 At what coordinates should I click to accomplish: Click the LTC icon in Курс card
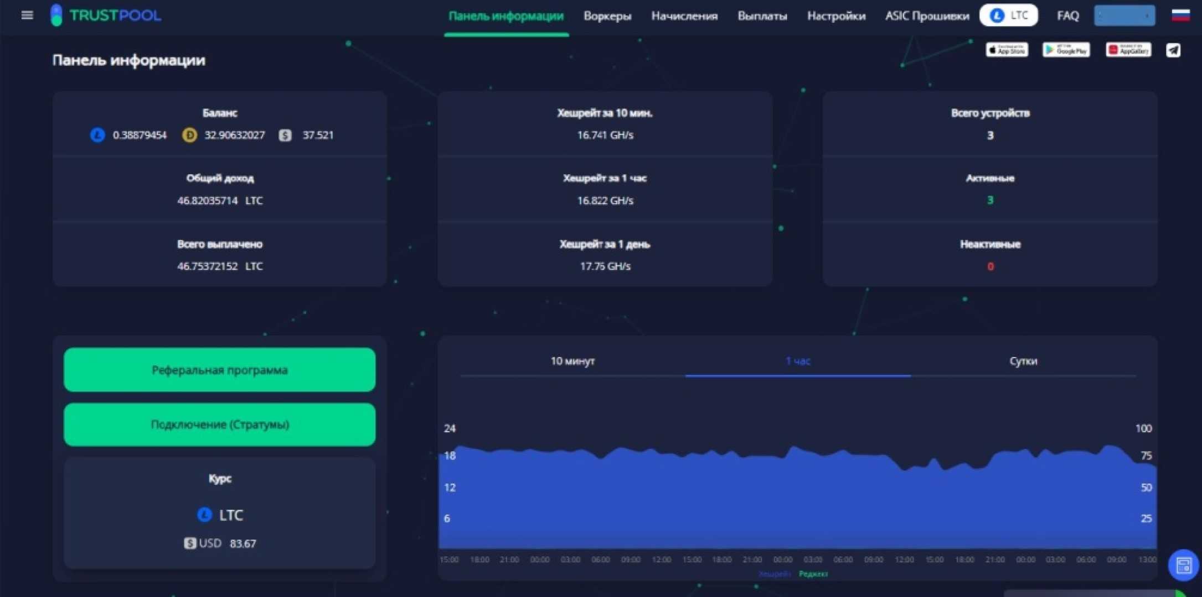tap(204, 515)
